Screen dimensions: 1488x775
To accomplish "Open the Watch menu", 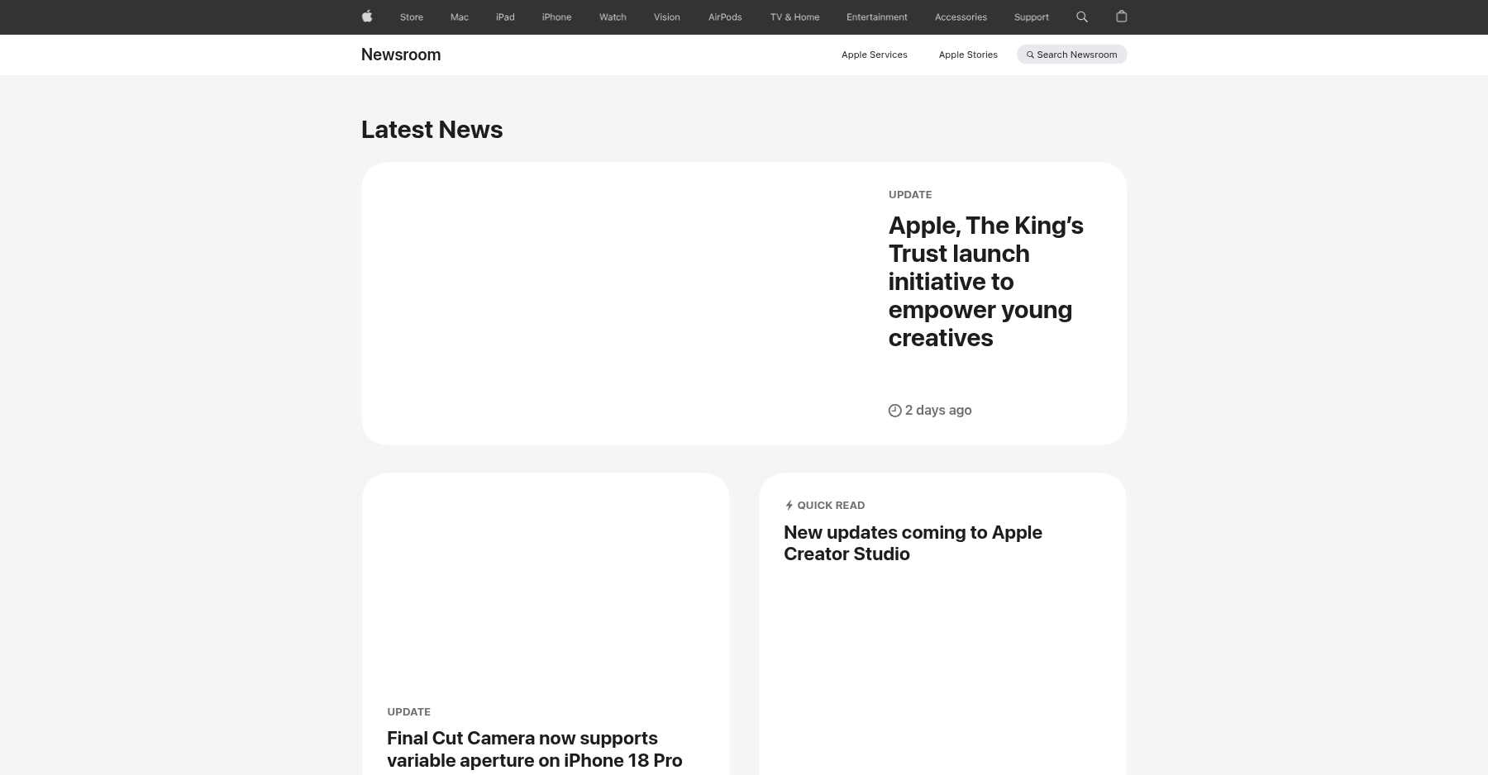I will (x=613, y=17).
